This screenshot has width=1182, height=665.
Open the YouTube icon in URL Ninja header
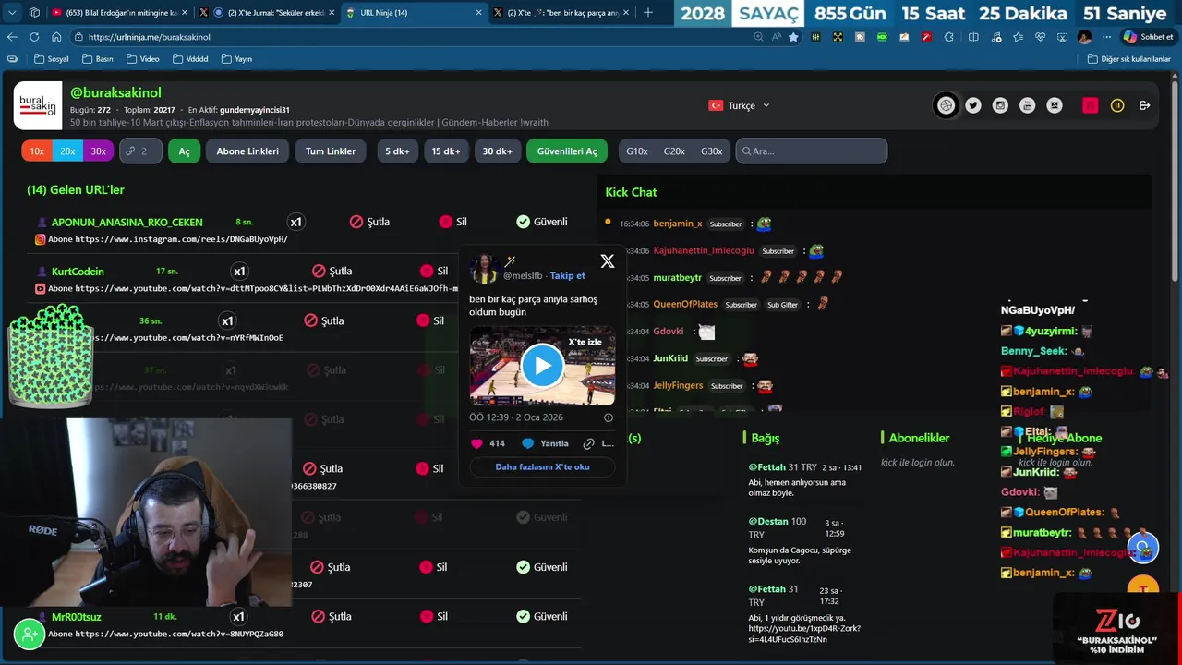1028,105
